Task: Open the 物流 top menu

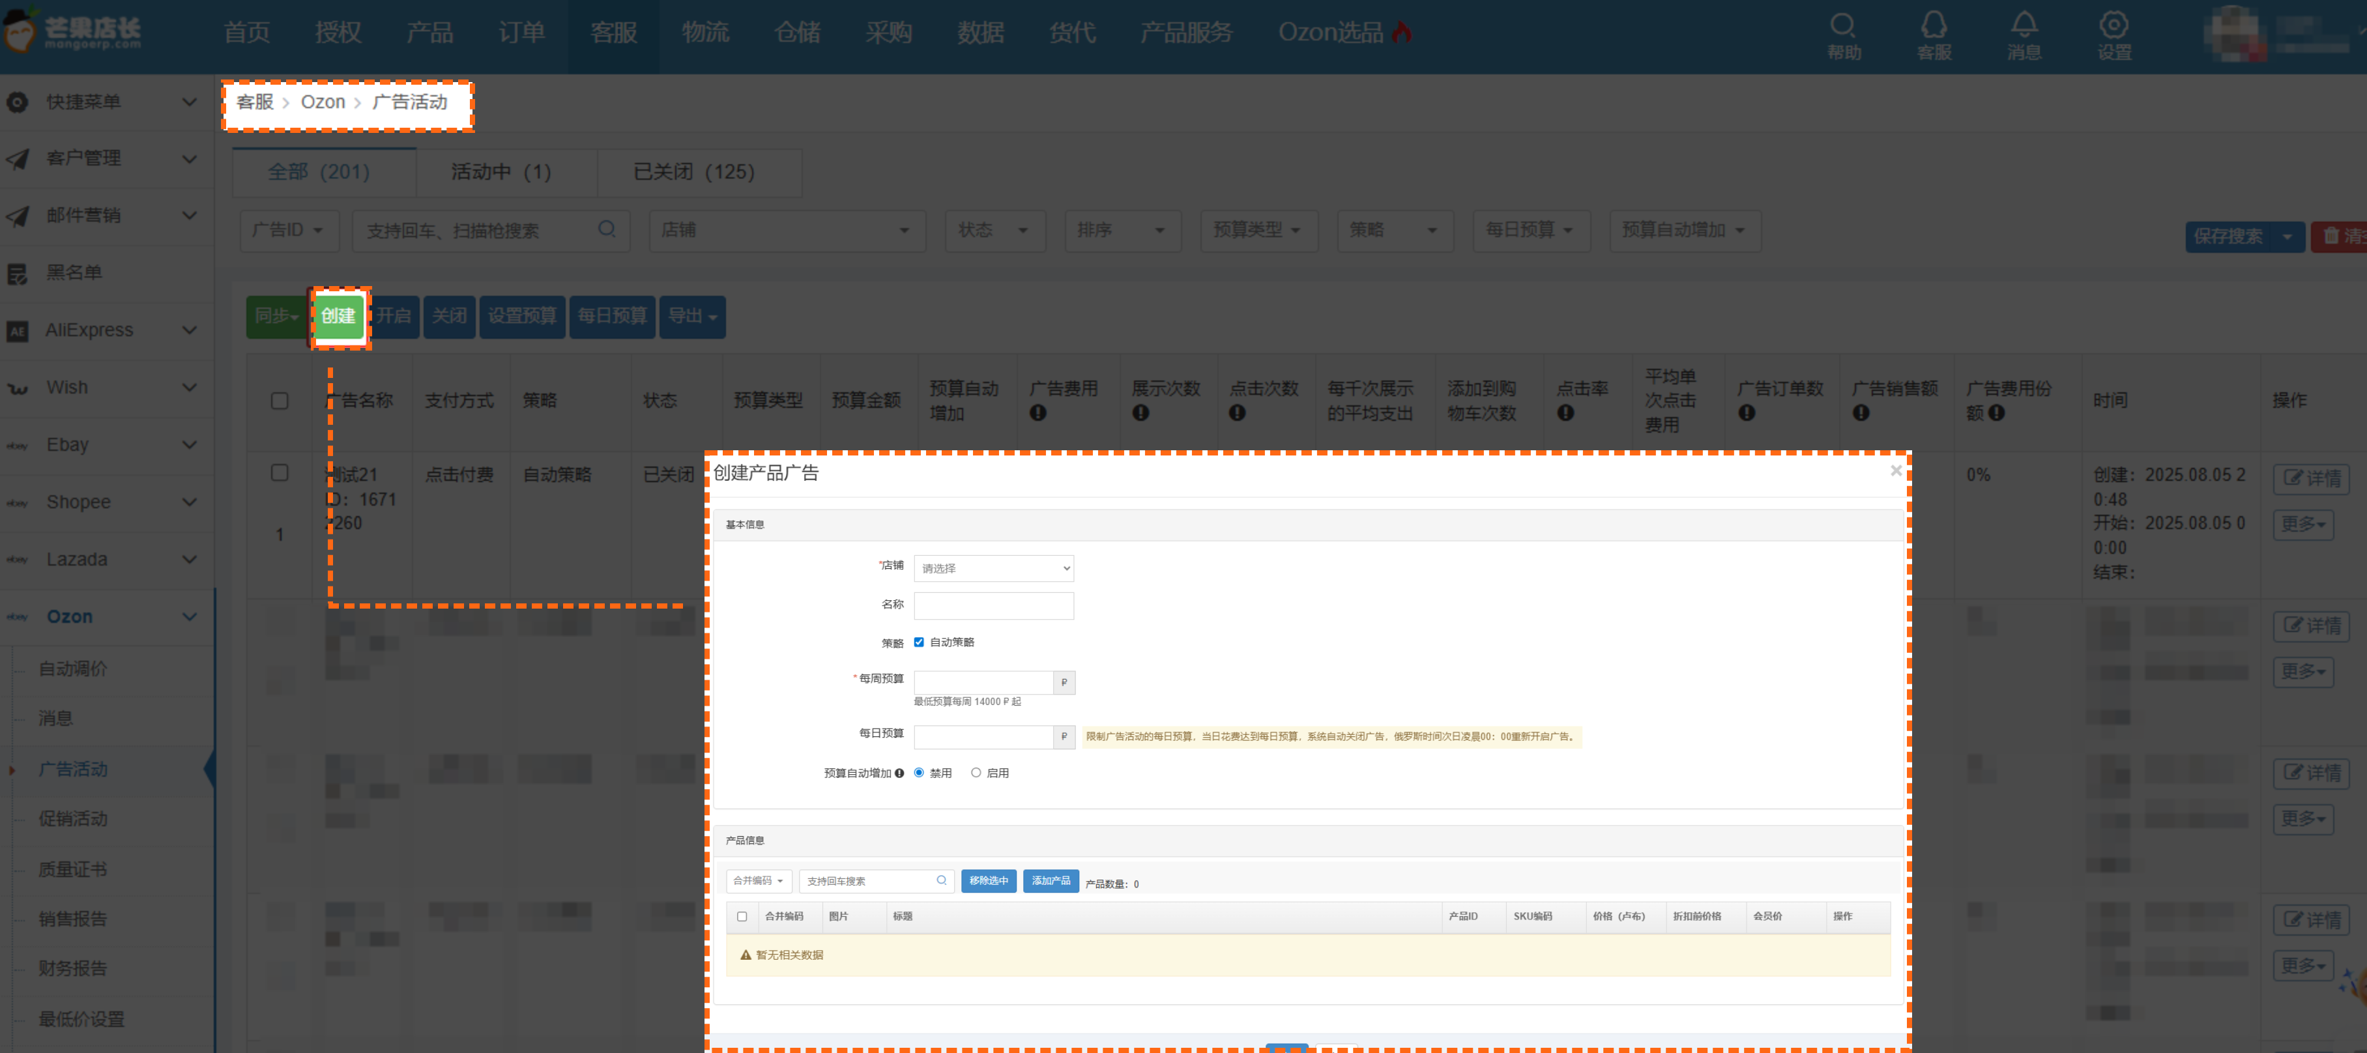Action: click(x=704, y=32)
